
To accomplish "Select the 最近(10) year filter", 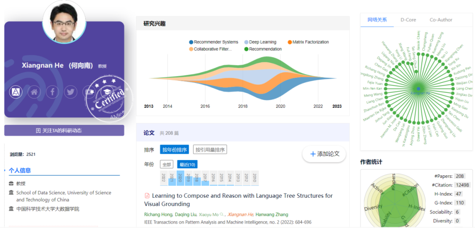I will coord(187,164).
